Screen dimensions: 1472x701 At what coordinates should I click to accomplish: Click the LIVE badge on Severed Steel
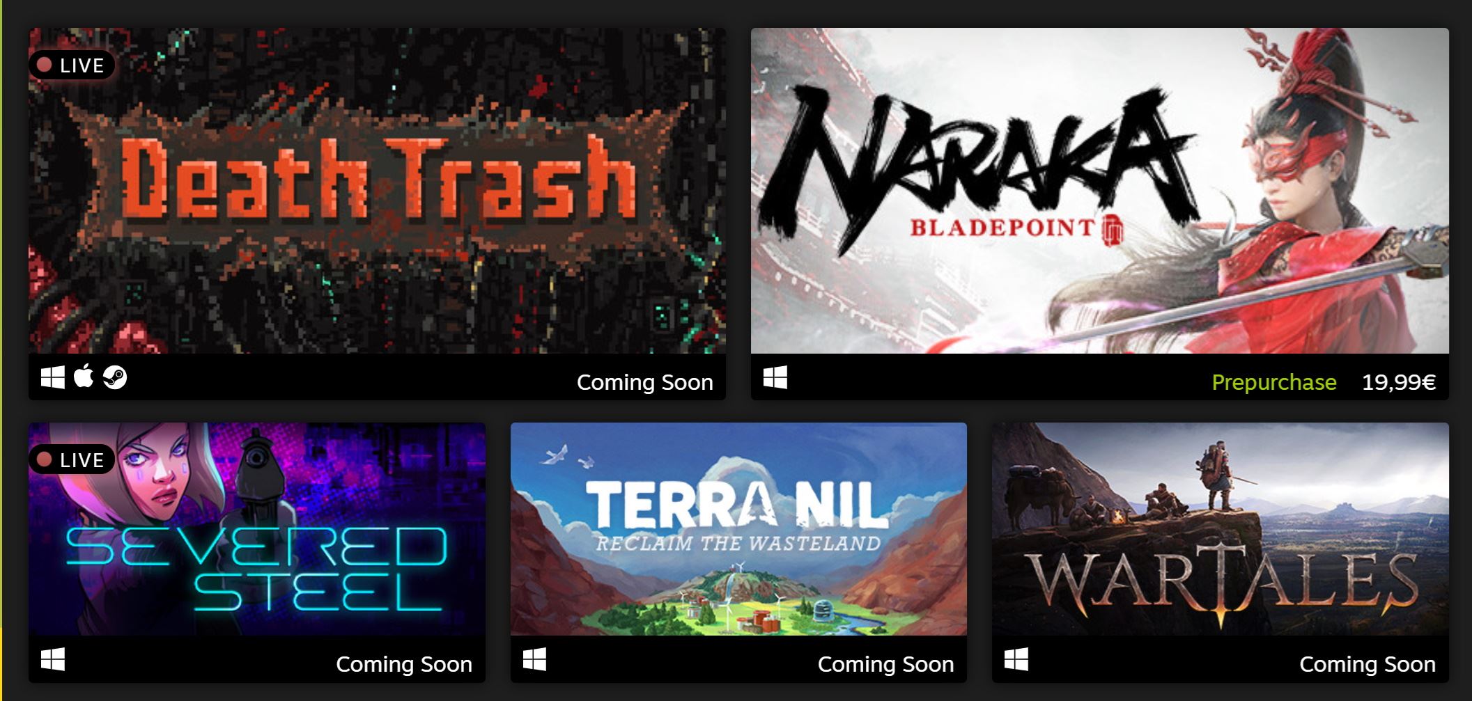tap(72, 459)
